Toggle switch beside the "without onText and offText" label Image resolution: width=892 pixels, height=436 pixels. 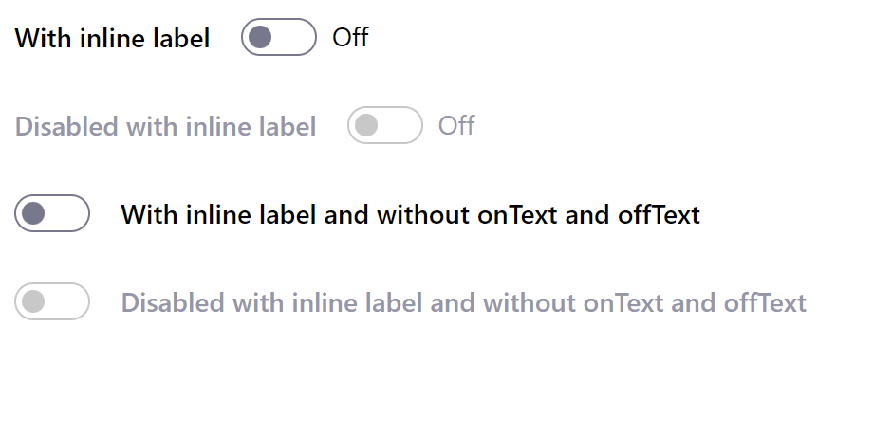pyautogui.click(x=52, y=213)
